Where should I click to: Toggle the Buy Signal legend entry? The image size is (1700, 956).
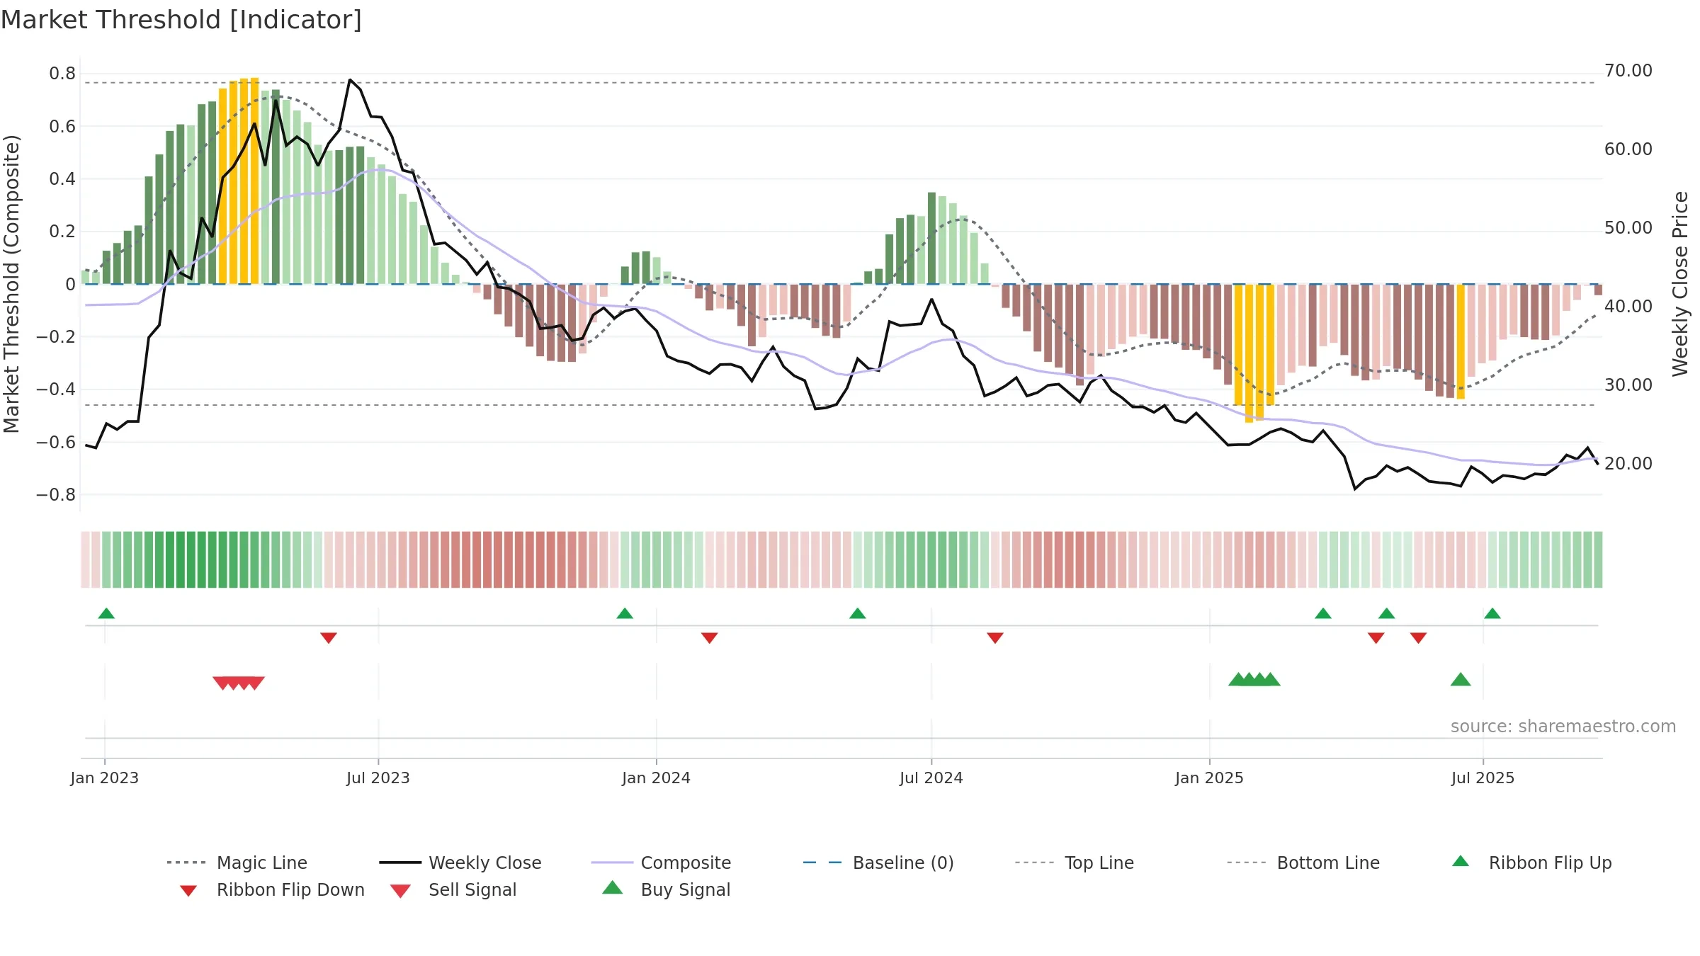[x=666, y=889]
